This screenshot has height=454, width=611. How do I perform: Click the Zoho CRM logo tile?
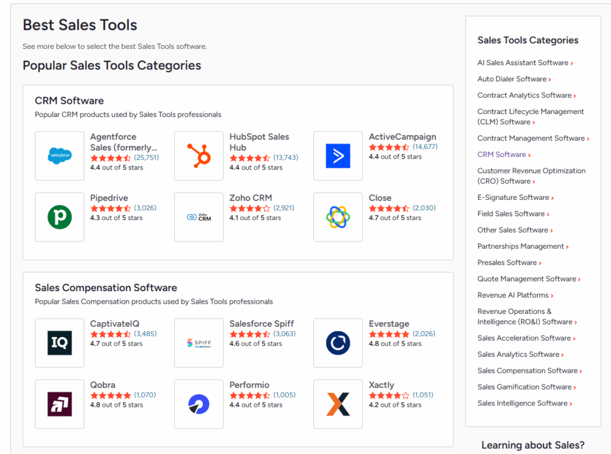199,217
